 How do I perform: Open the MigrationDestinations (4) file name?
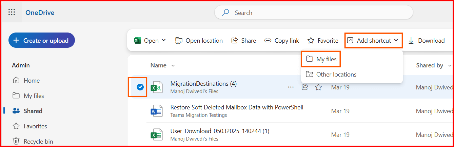point(203,84)
